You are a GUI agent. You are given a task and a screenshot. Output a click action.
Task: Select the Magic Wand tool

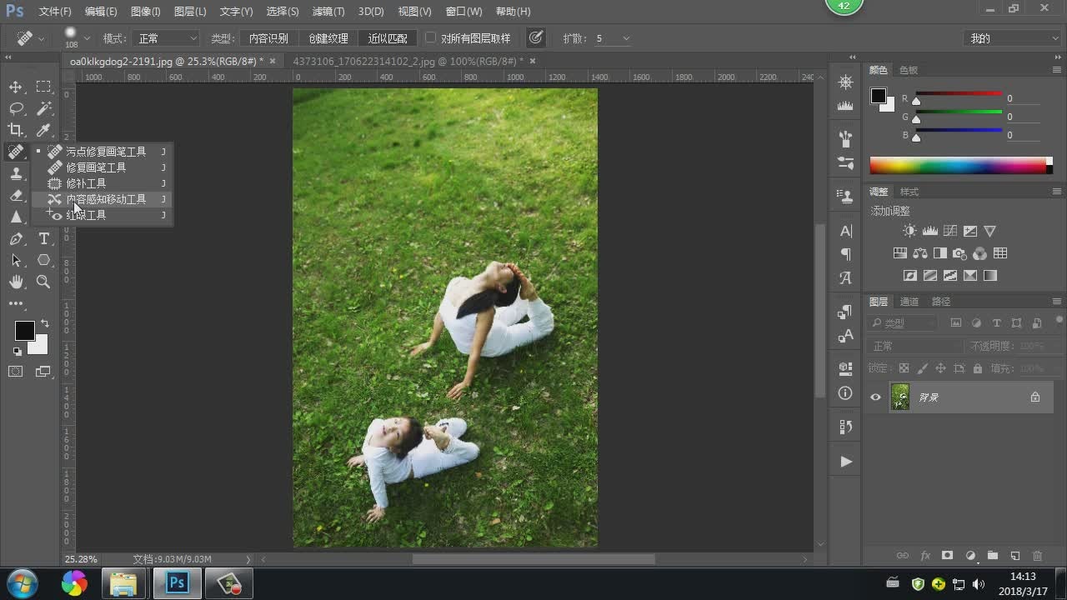tap(43, 108)
